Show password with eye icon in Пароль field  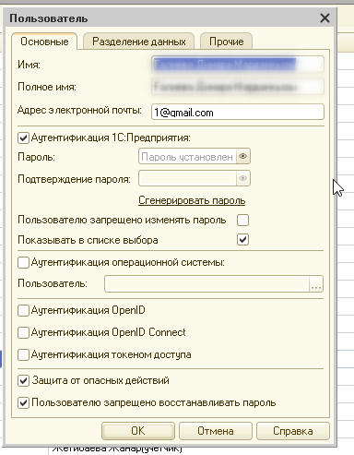tap(243, 156)
